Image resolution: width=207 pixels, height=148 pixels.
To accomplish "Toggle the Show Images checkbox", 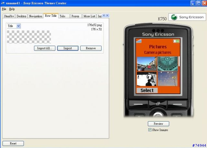I will pos(150,130).
